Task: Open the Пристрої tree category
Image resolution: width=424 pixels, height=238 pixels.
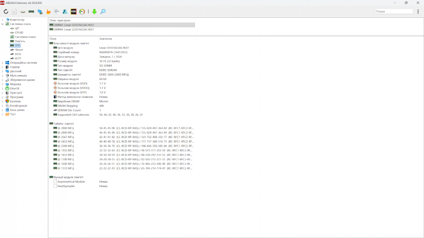Action: pos(16,93)
